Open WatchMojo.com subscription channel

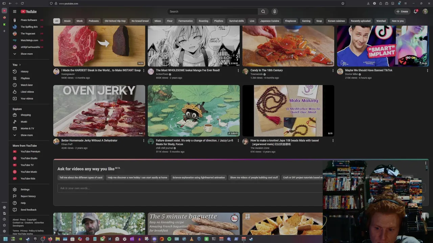pyautogui.click(x=29, y=40)
